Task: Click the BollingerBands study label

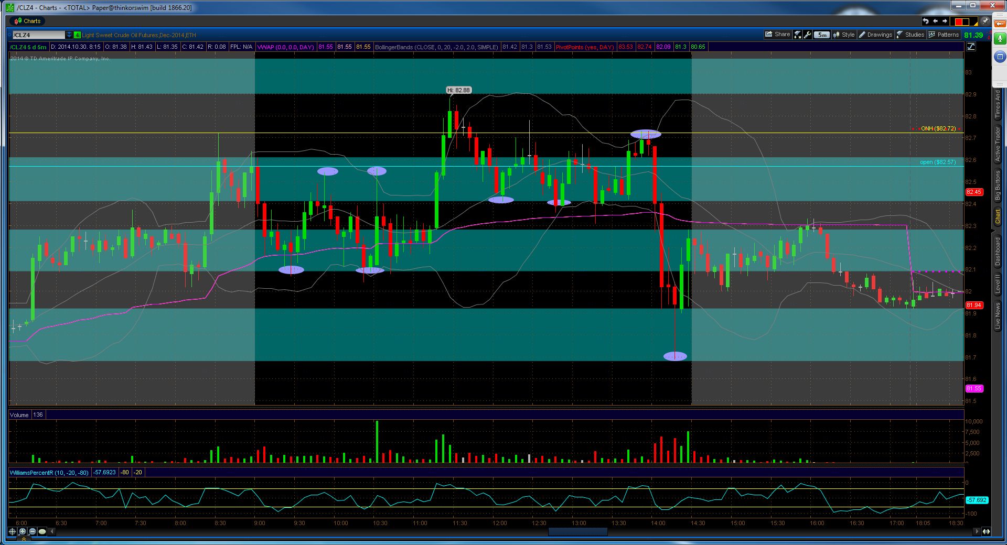Action: point(436,47)
